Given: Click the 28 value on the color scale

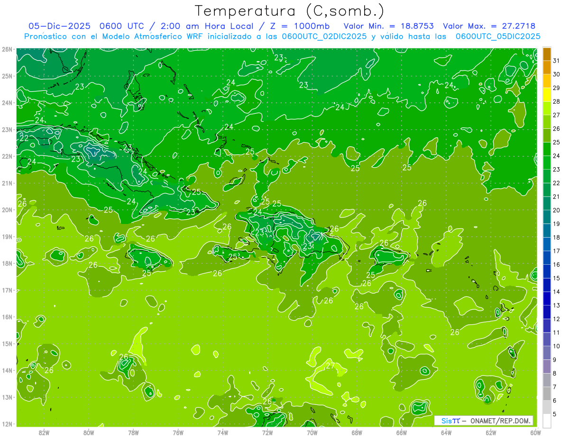Looking at the screenshot, I should [x=556, y=101].
